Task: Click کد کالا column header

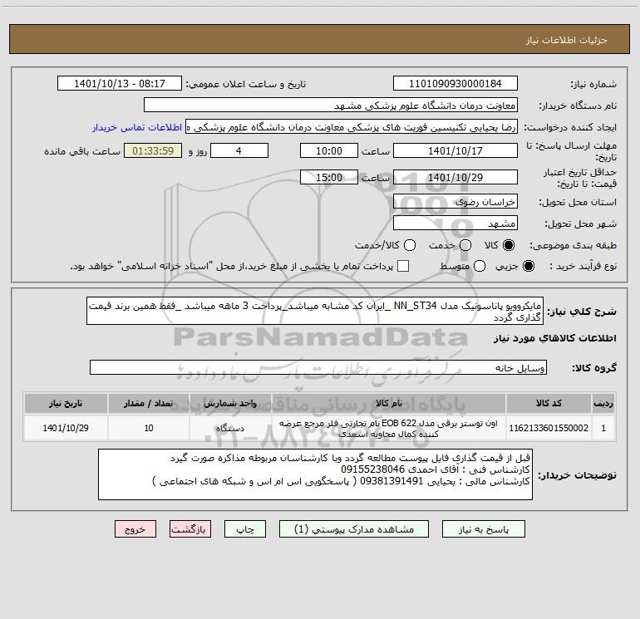Action: [549, 403]
